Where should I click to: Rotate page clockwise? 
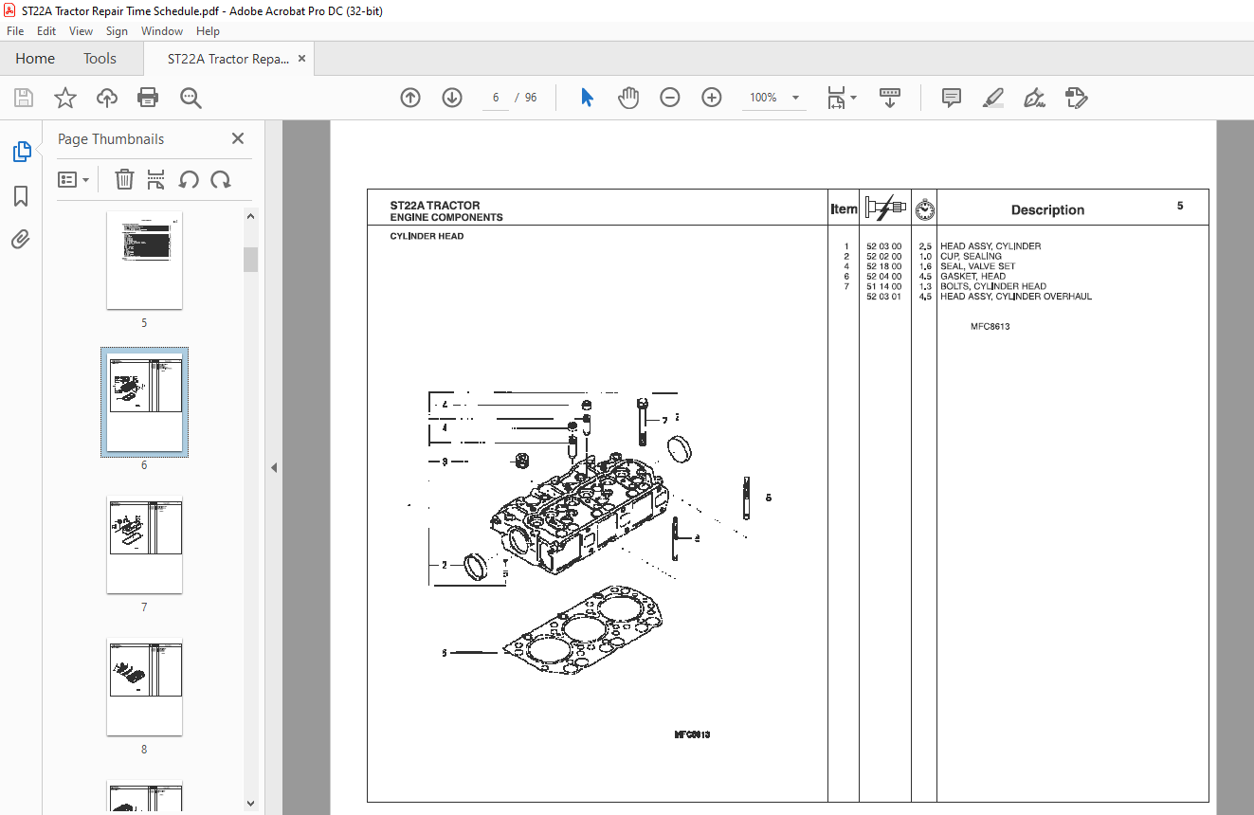coord(221,179)
